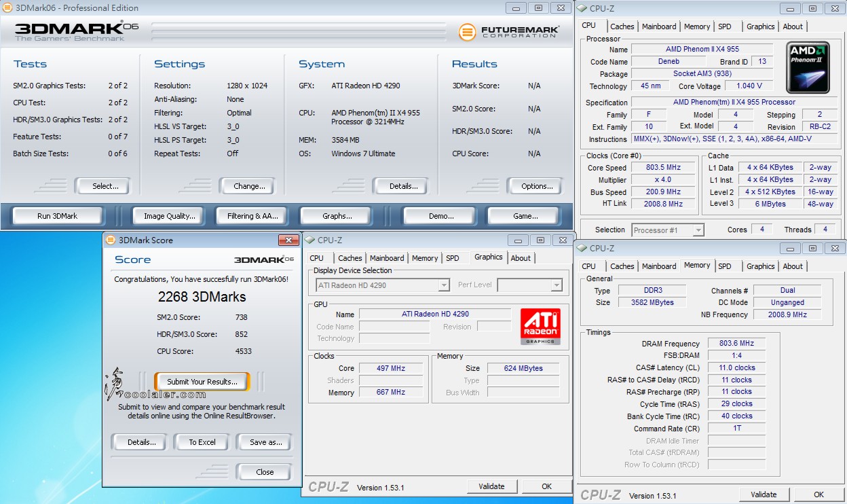This screenshot has width=847, height=504.
Task: Click the CPU-Z title icon in the CPU window
Action: 582,8
